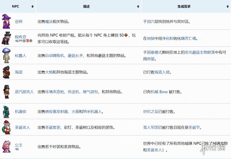Sort the table by the NPC column arrow
This screenshot has width=231, height=159.
[x=32, y=6]
